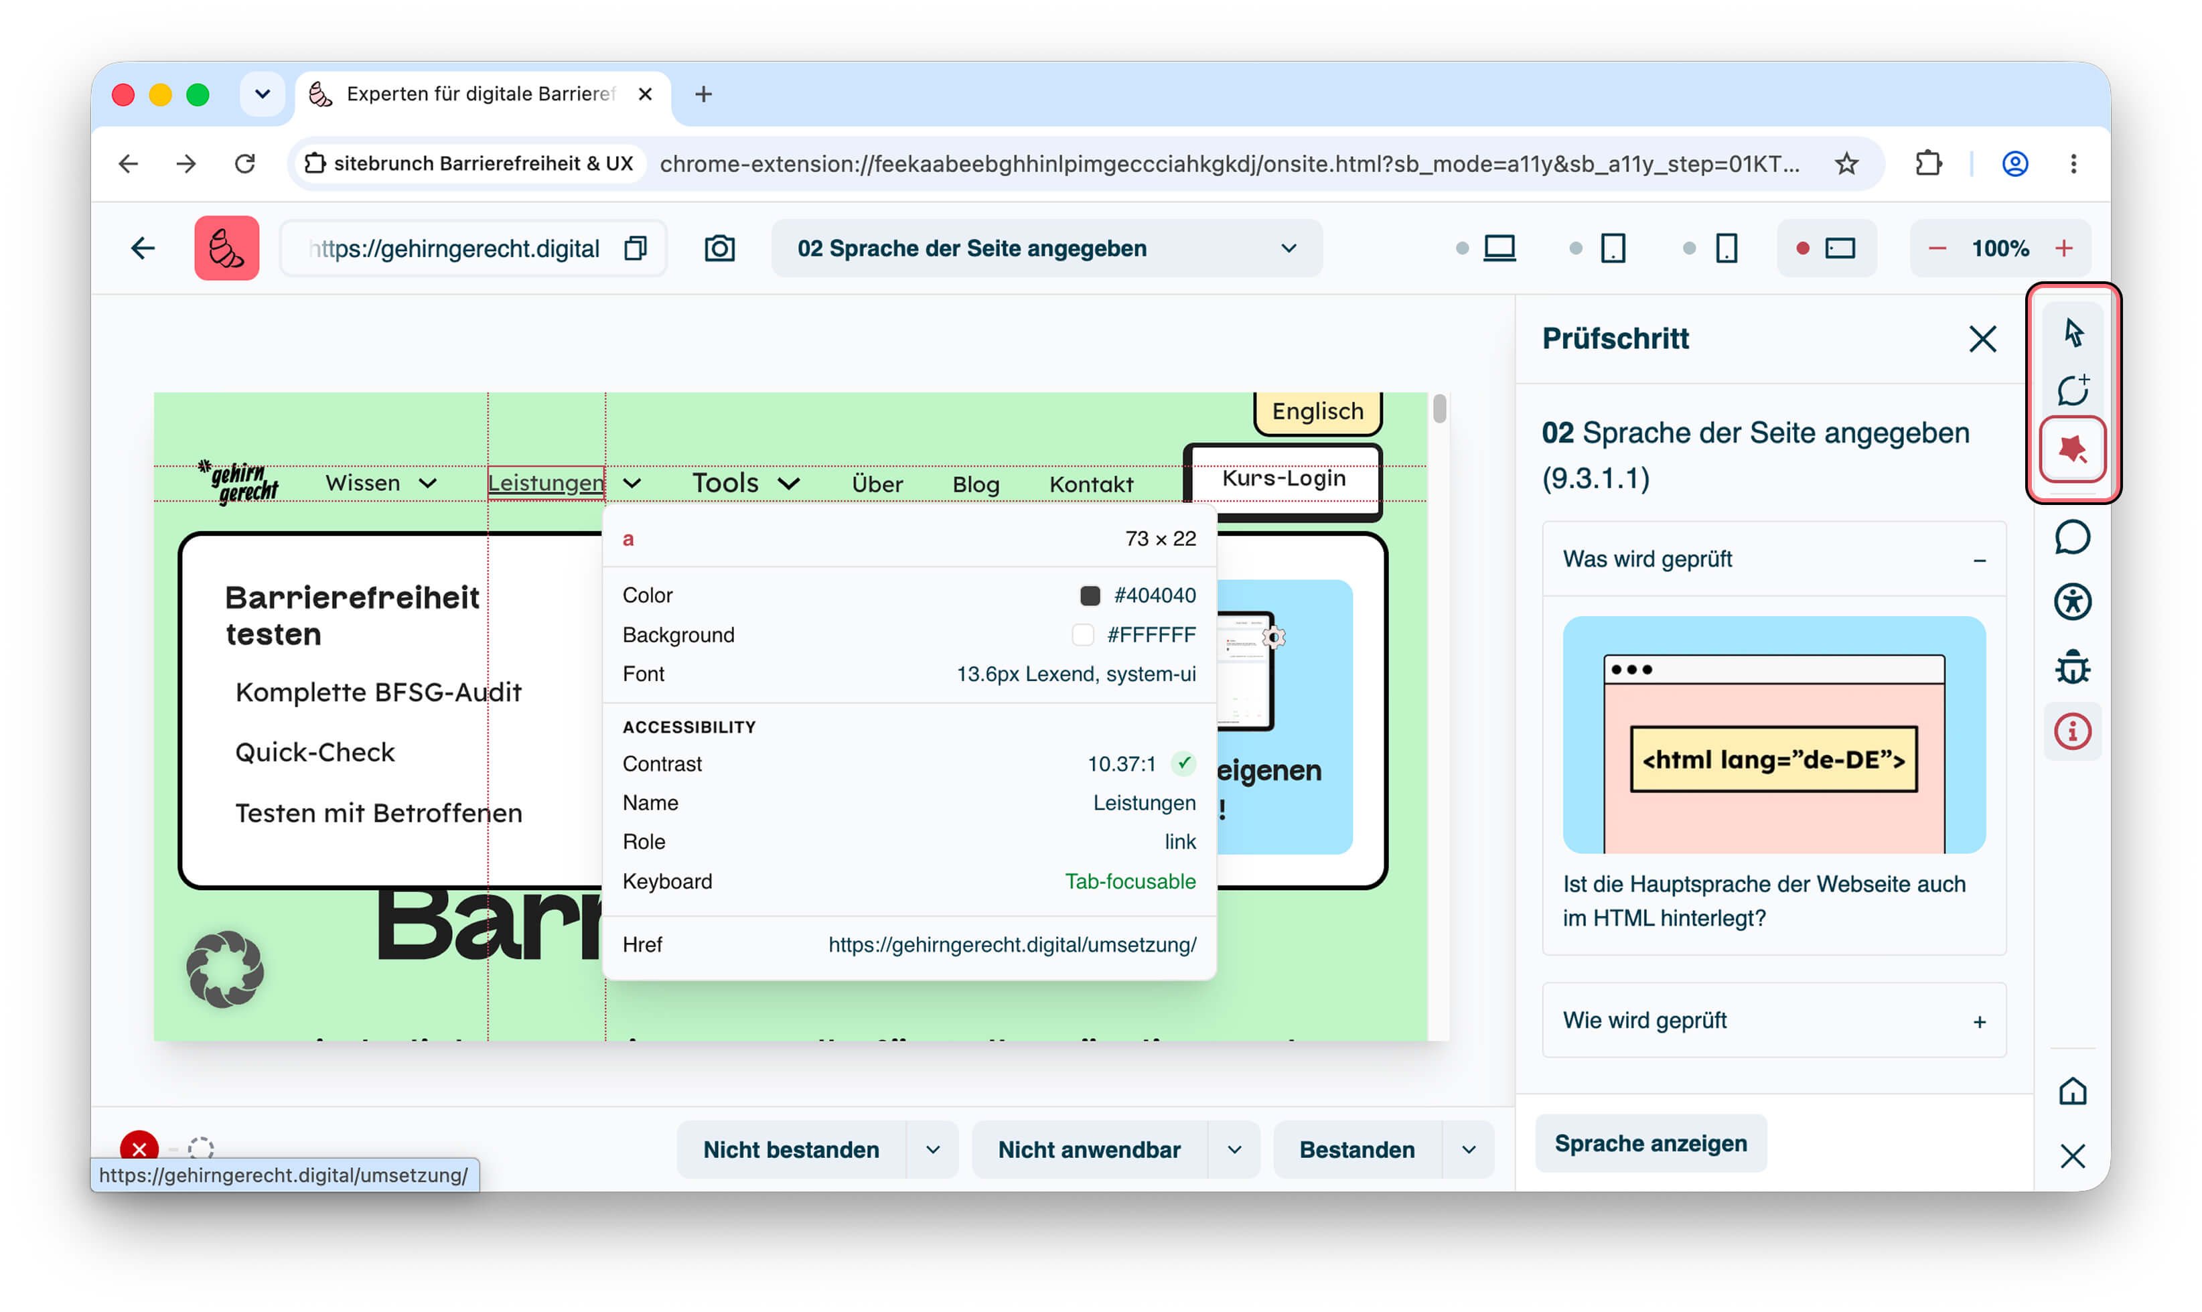This screenshot has height=1312, width=2202.
Task: Expand the 'Wie wird geprüft' section
Action: (x=1773, y=1020)
